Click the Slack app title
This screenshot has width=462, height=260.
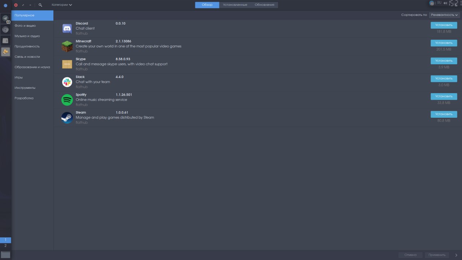click(x=80, y=77)
